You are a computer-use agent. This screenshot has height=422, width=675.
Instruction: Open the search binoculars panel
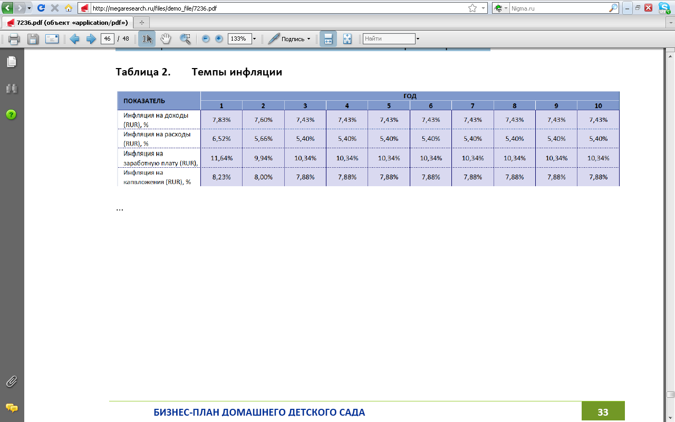point(12,89)
